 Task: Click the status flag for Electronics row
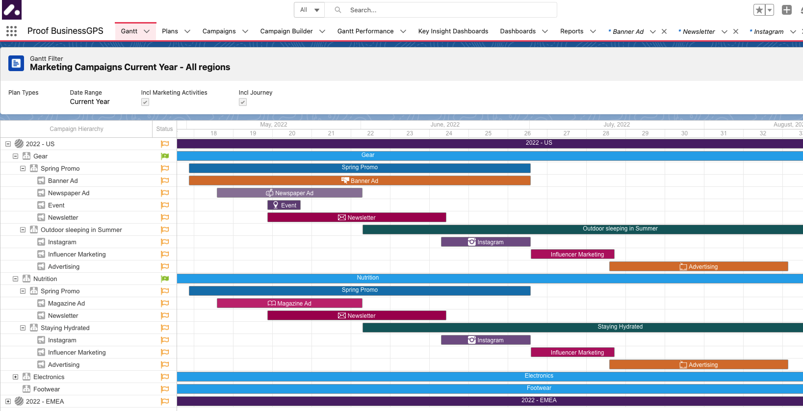[x=165, y=377]
